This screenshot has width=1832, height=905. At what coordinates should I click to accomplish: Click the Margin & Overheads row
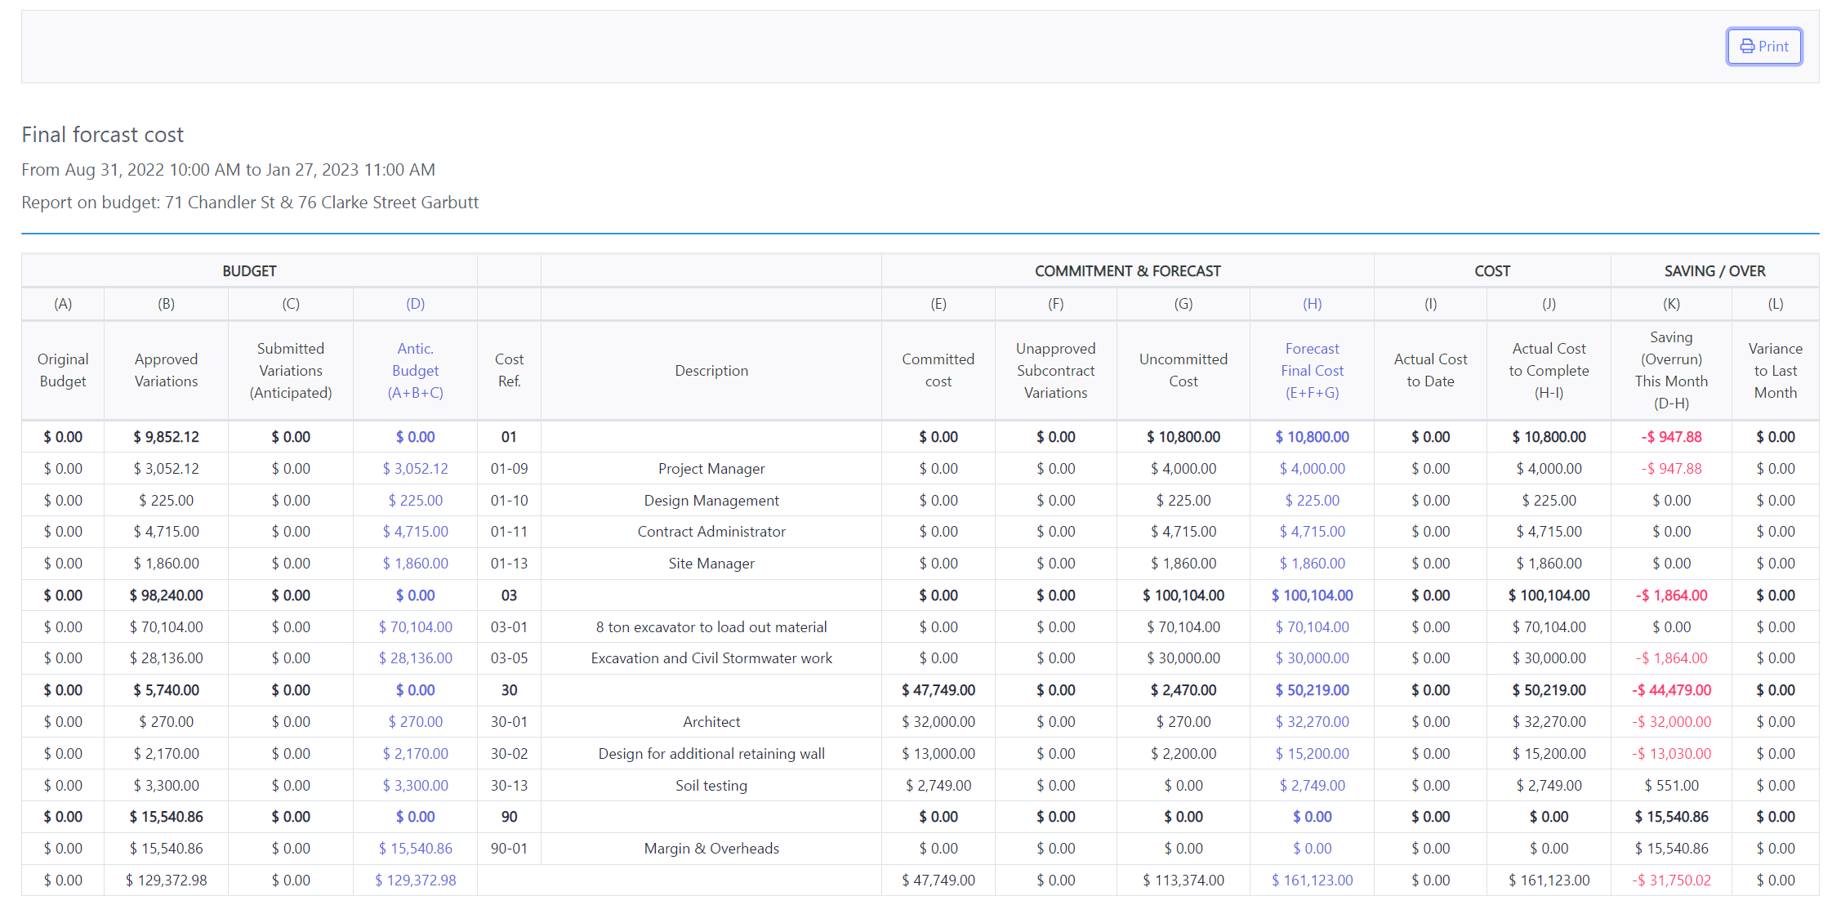click(x=711, y=849)
